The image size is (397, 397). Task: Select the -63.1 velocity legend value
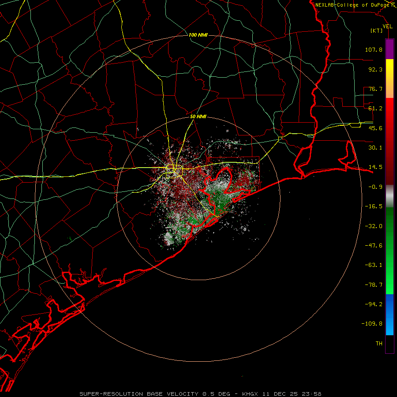click(374, 265)
